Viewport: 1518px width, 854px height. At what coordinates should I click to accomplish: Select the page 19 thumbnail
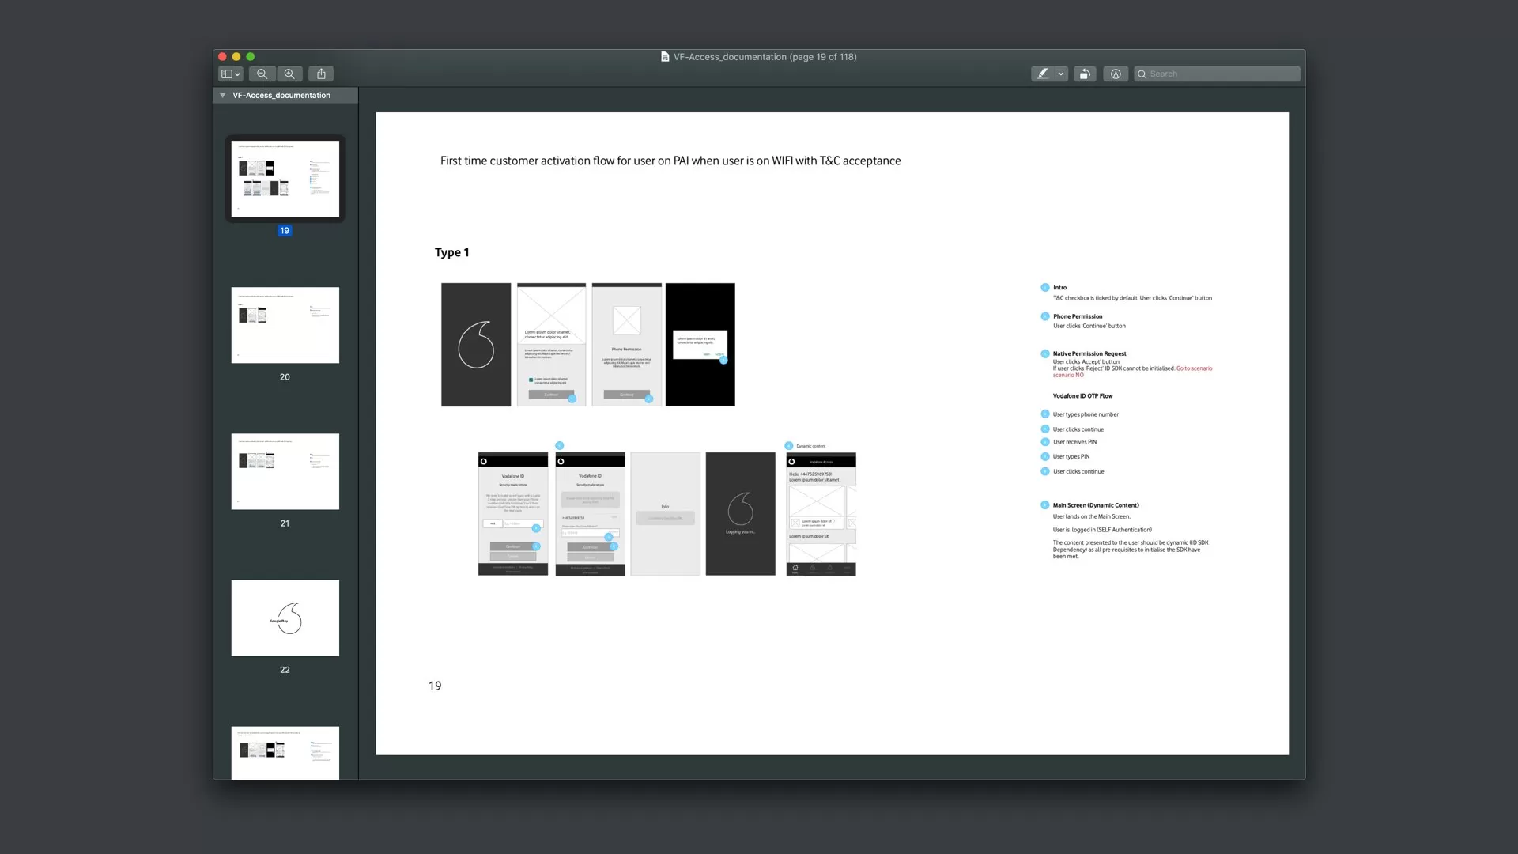(x=285, y=179)
